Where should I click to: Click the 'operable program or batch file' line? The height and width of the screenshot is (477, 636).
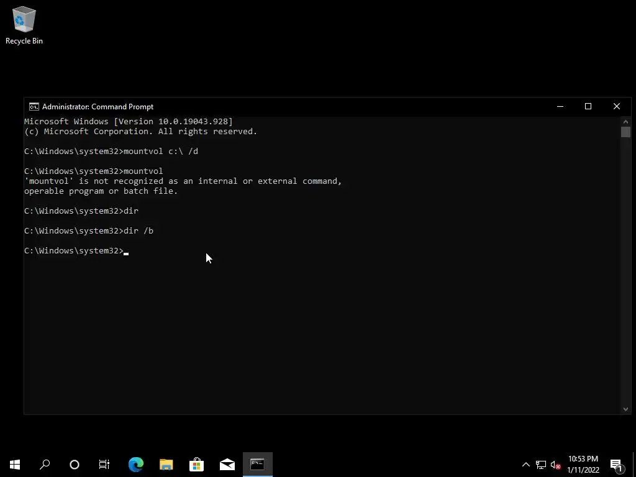tap(101, 191)
